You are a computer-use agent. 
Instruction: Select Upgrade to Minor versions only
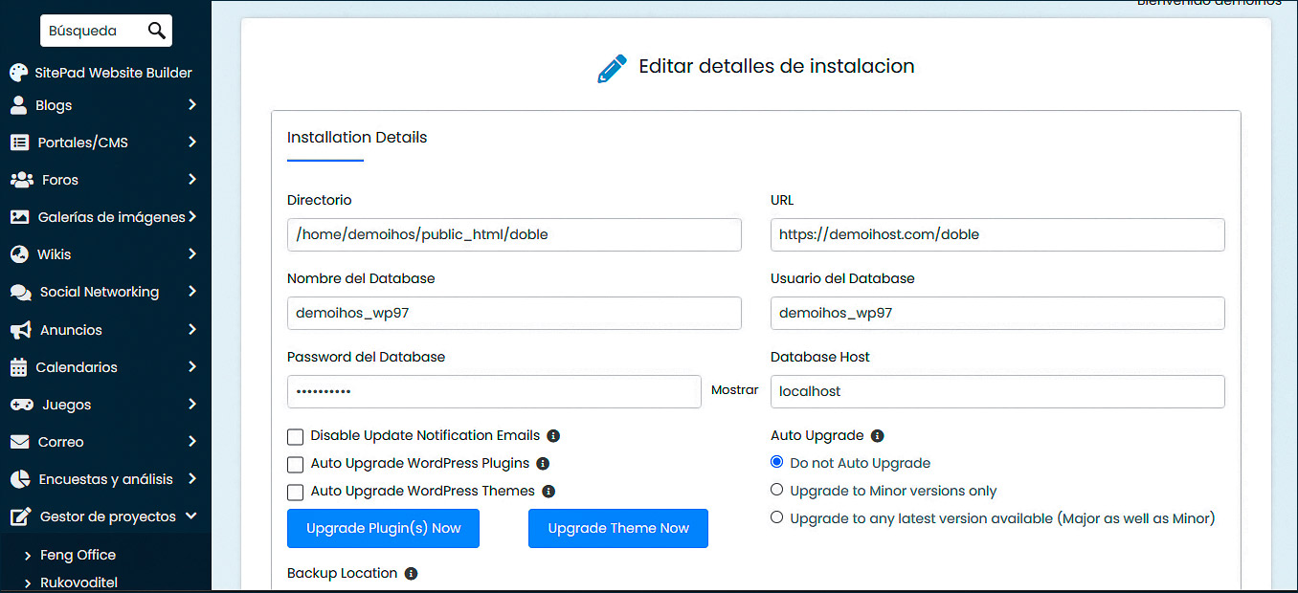776,489
